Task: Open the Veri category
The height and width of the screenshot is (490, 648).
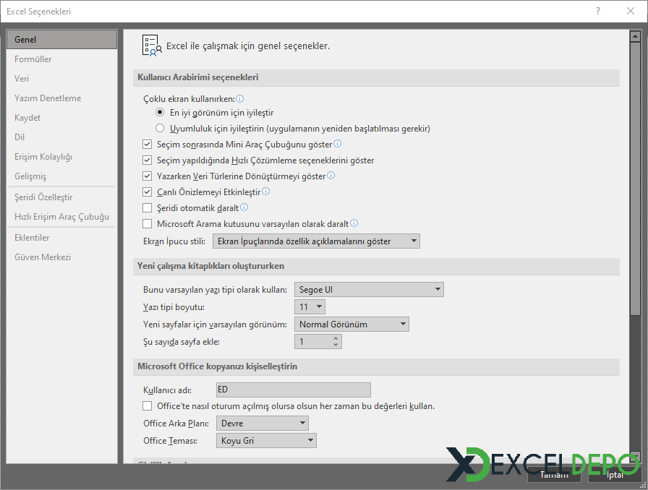Action: point(62,79)
